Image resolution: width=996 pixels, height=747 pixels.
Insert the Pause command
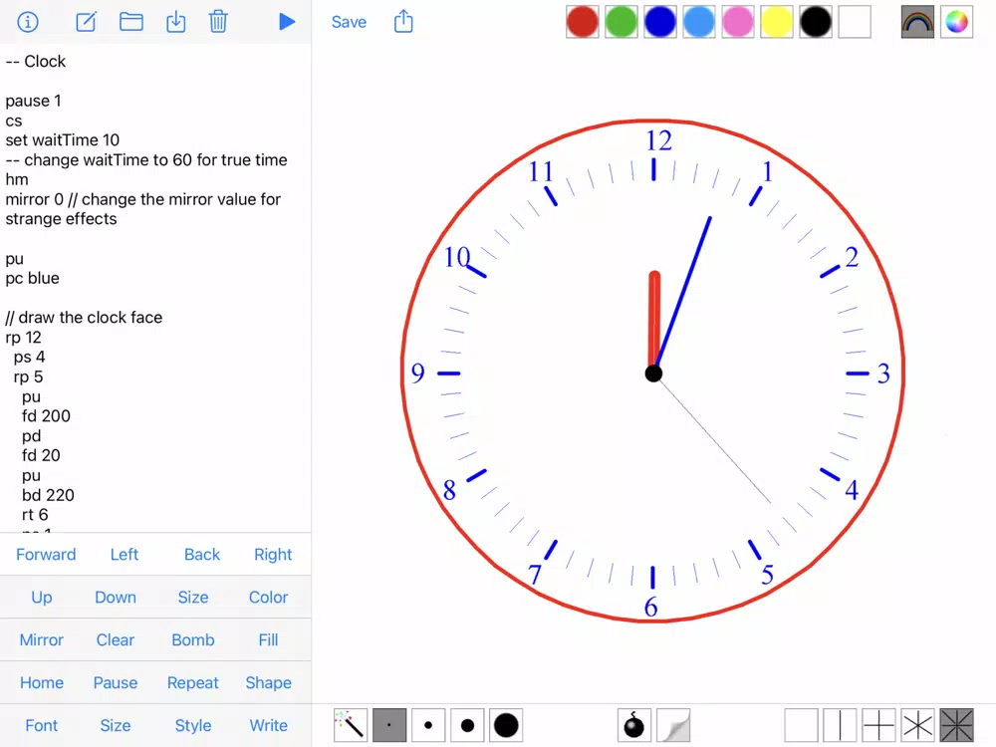115,682
